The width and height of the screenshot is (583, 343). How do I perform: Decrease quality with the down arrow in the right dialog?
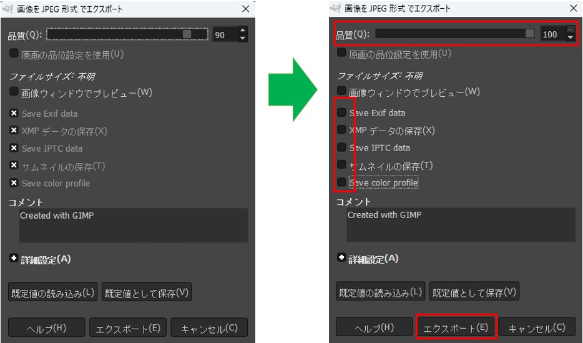click(571, 37)
